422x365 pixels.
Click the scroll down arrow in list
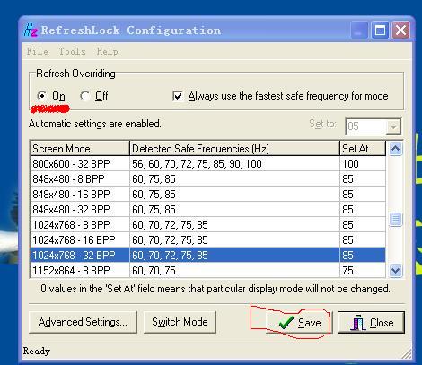395,271
